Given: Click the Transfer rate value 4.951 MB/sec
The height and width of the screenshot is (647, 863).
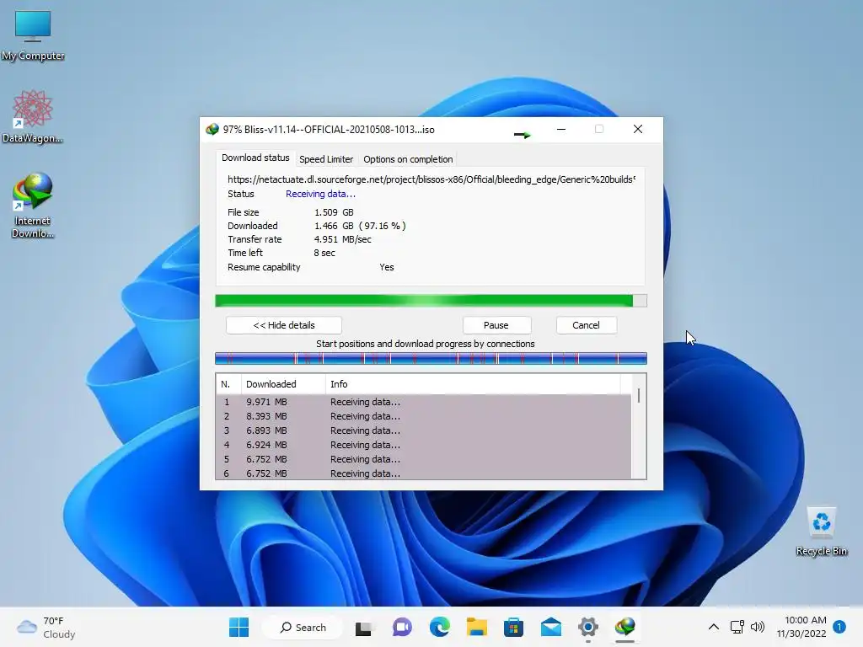Looking at the screenshot, I should point(343,239).
